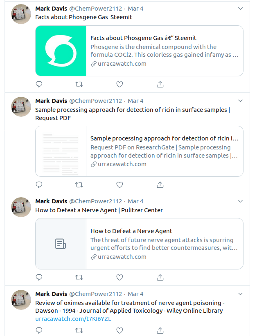This screenshot has height=336, width=257.
Task: Like the review of oximes tweet
Action: coord(119,330)
